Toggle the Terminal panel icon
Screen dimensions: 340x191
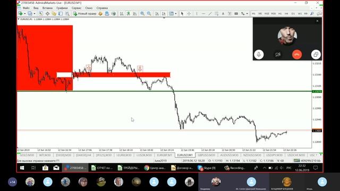click(x=61, y=14)
